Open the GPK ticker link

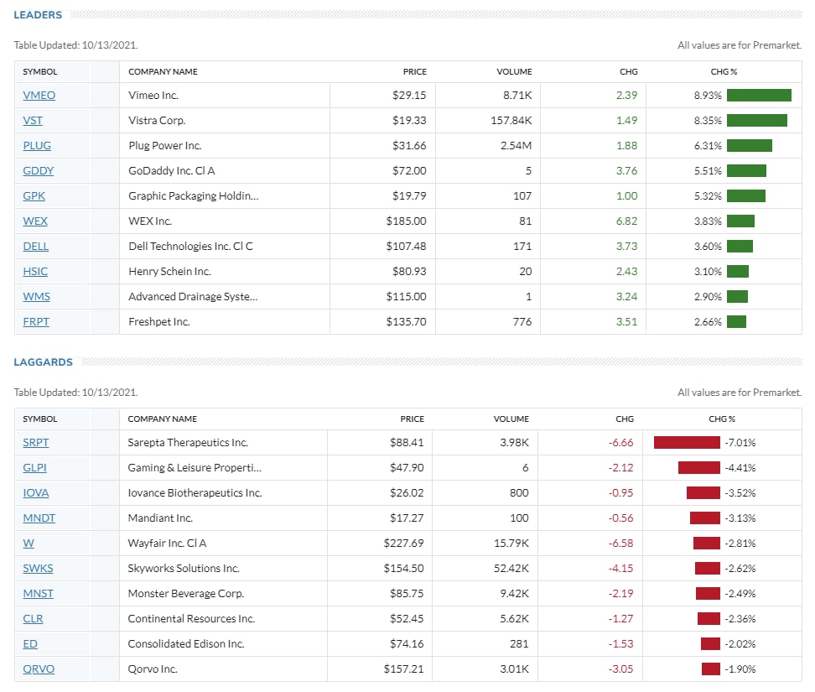click(x=34, y=196)
